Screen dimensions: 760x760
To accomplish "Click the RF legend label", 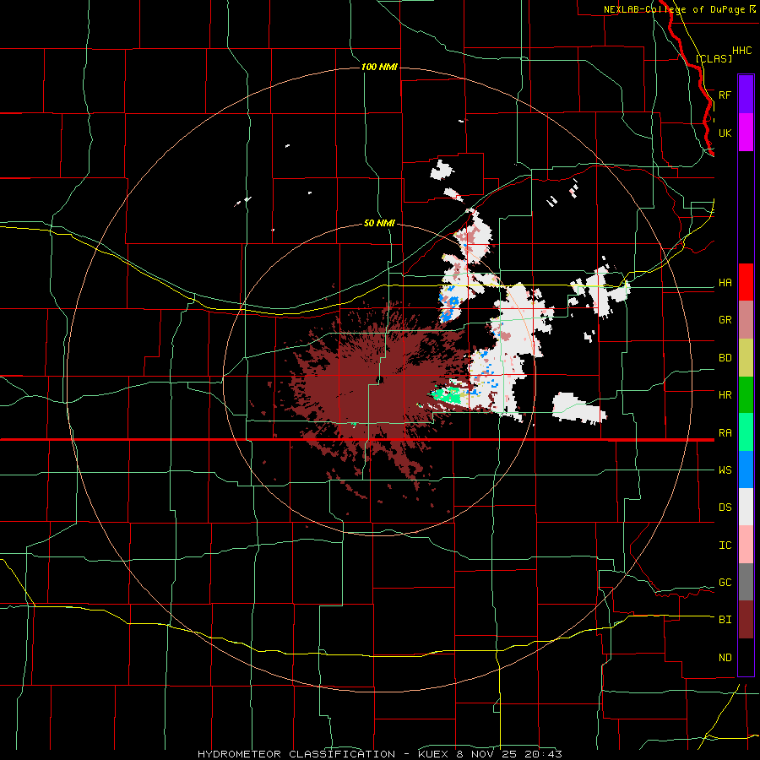I will 725,95.
